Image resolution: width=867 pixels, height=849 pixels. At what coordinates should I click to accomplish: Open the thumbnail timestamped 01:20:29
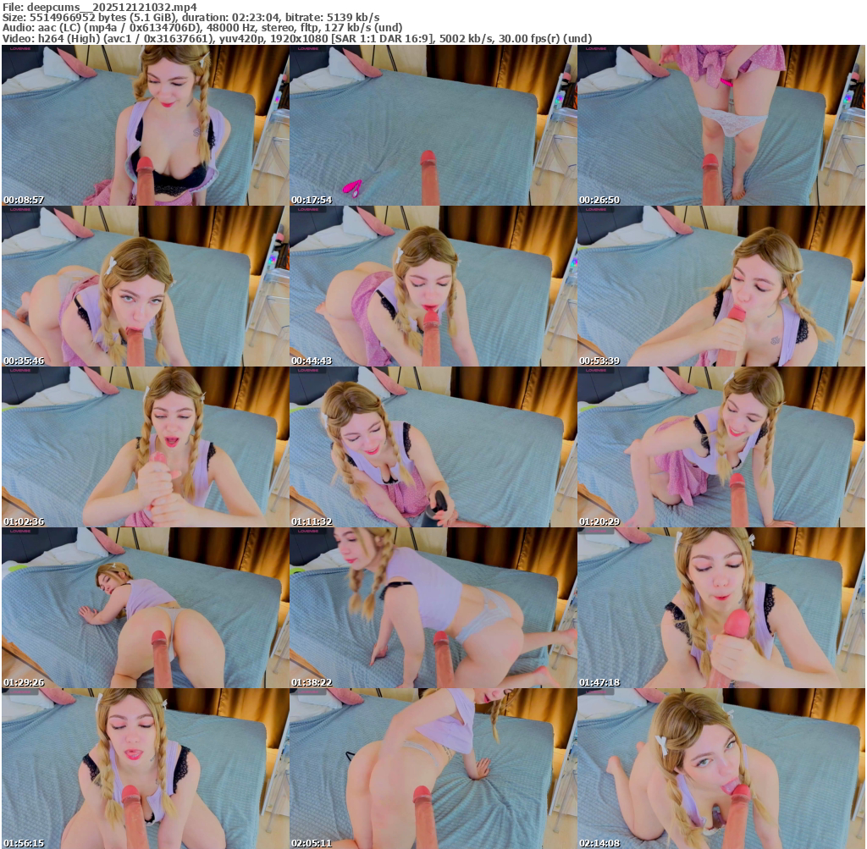click(721, 447)
